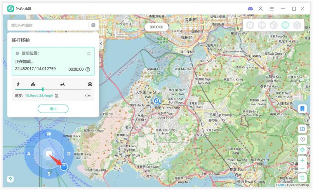
Task: Favorite the current location with star
Action: coord(89,53)
